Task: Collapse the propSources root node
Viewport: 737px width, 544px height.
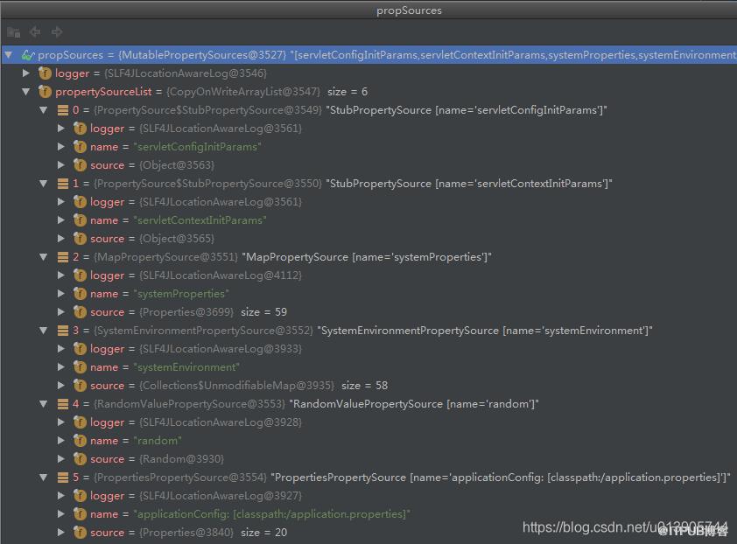Action: pos(9,55)
